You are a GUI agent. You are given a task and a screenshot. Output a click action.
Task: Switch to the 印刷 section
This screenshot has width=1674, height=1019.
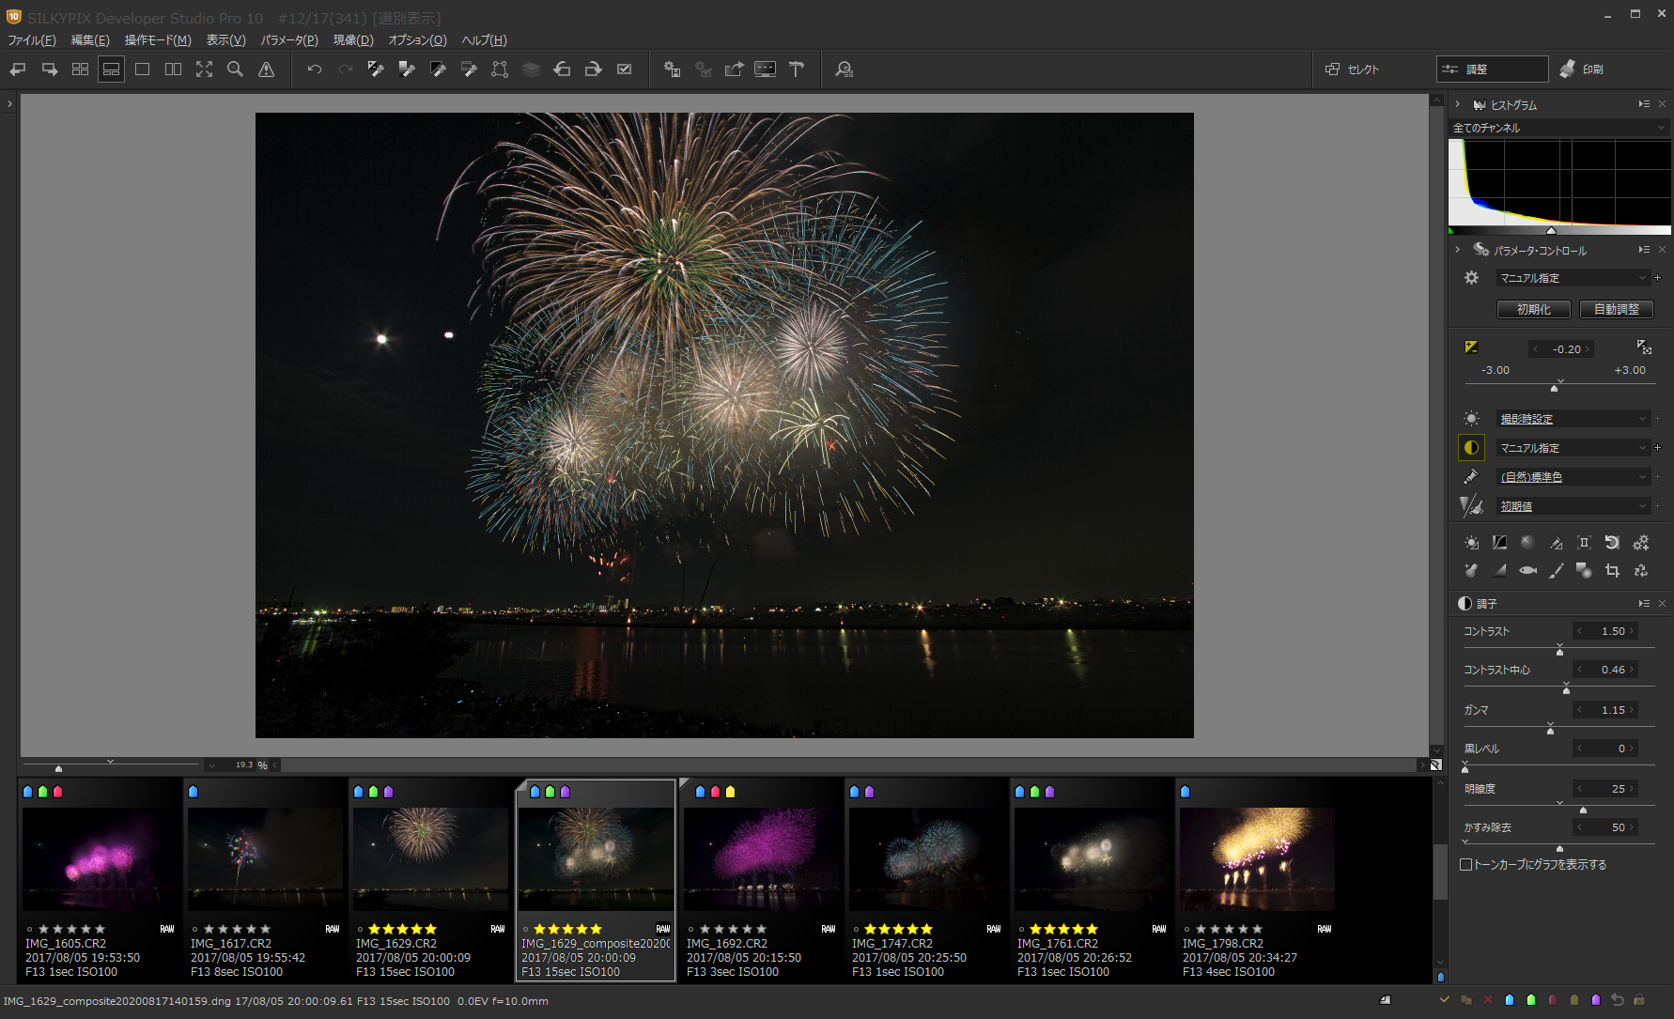(1582, 69)
